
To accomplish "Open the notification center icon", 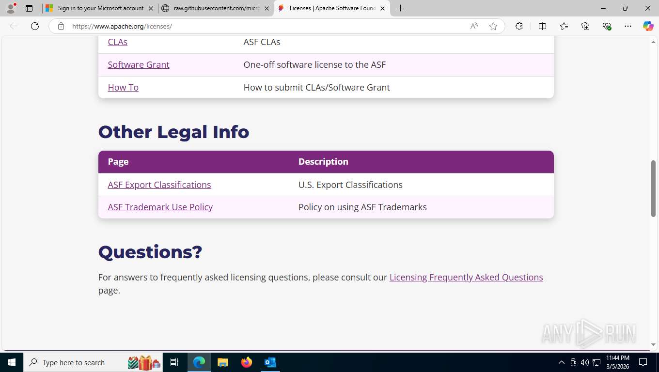I will tap(643, 362).
